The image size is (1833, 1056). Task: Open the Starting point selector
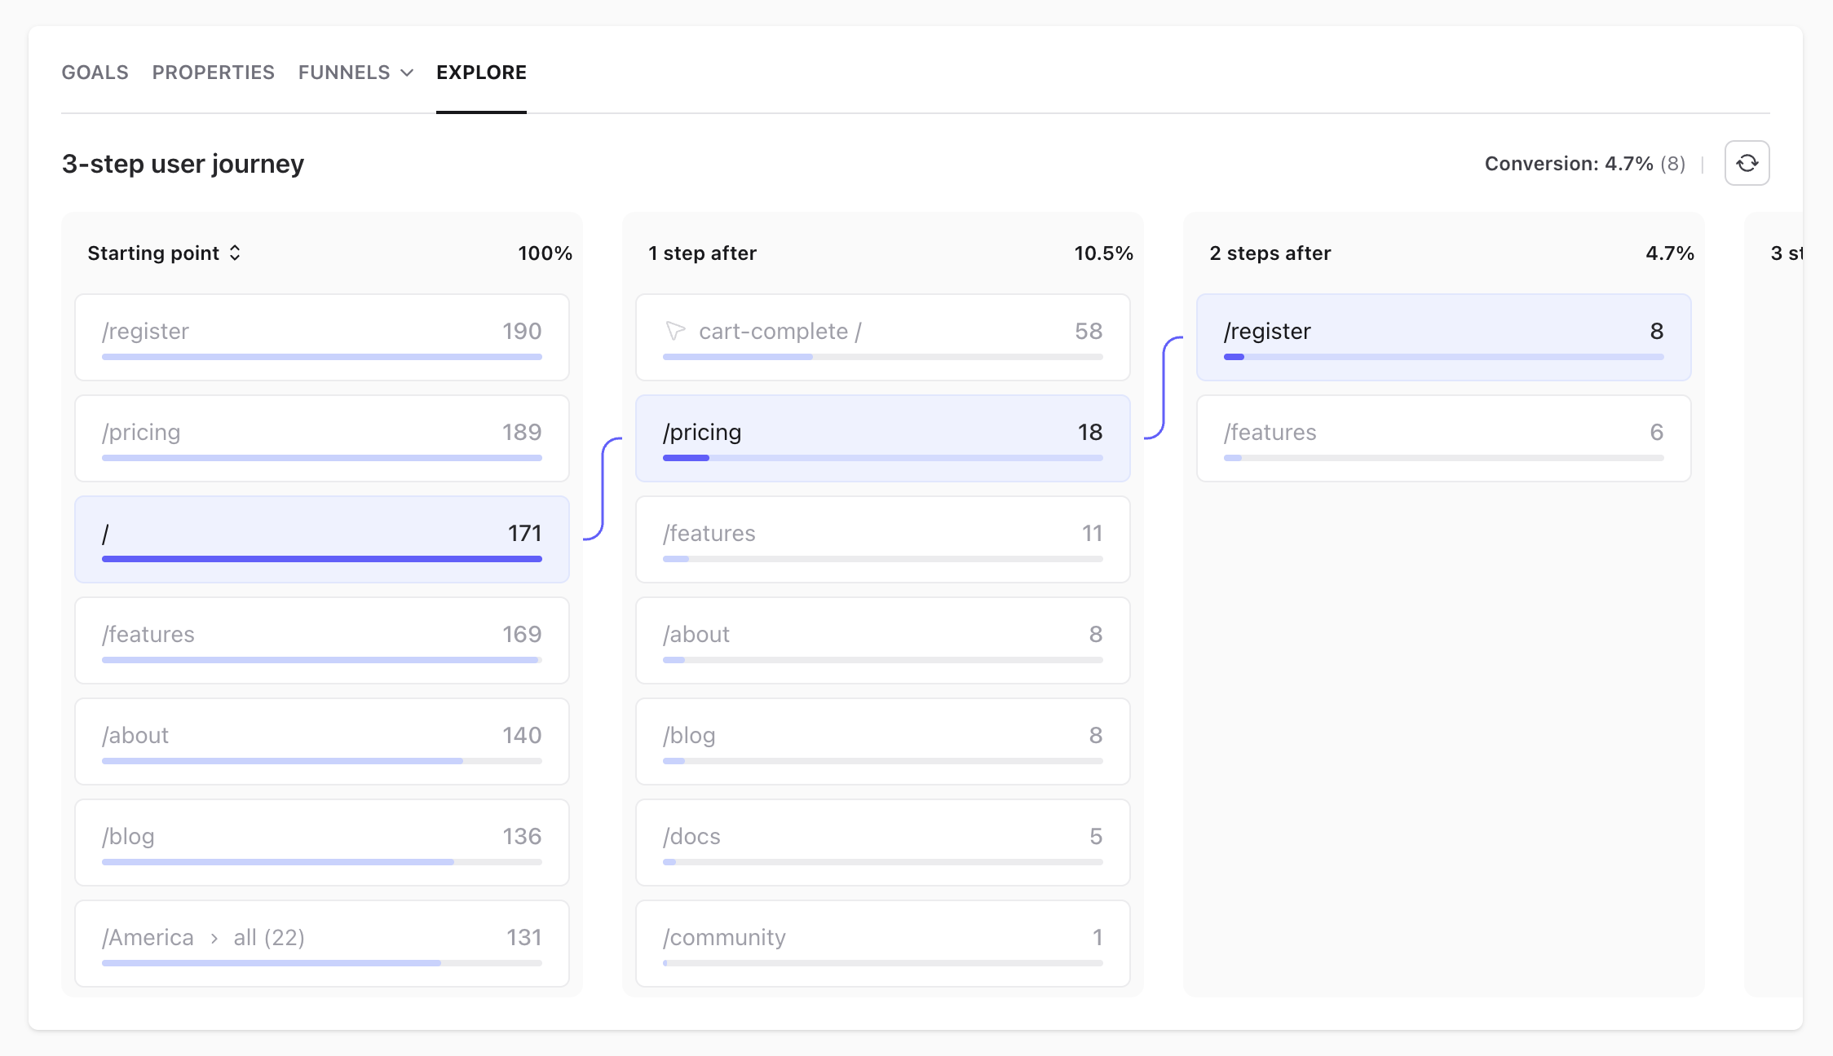[x=155, y=253]
